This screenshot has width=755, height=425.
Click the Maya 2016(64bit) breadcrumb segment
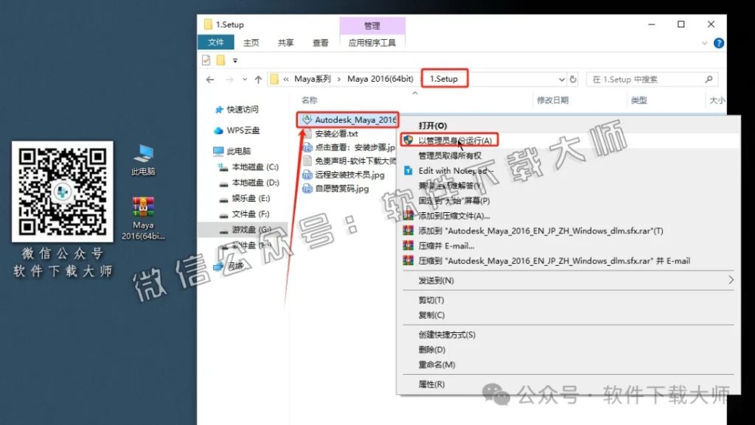coord(380,79)
